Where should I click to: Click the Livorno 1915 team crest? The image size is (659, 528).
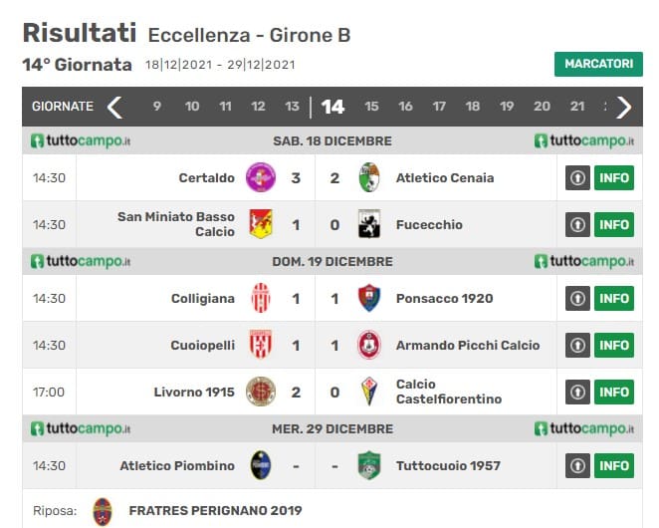click(x=261, y=392)
